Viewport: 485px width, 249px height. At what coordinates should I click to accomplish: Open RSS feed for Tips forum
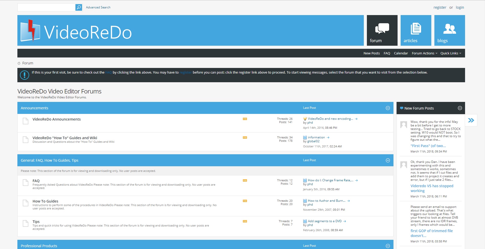pos(245,221)
